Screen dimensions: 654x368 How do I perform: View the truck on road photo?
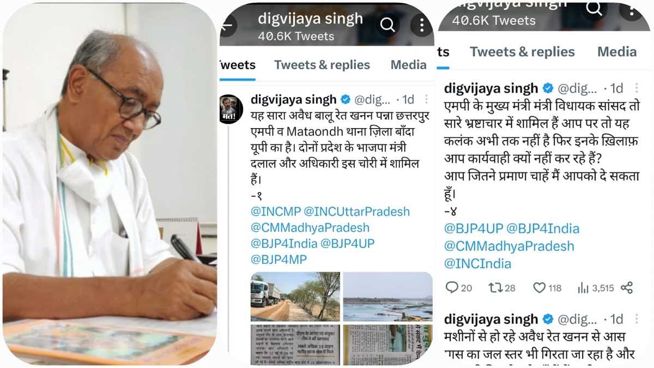tap(295, 296)
